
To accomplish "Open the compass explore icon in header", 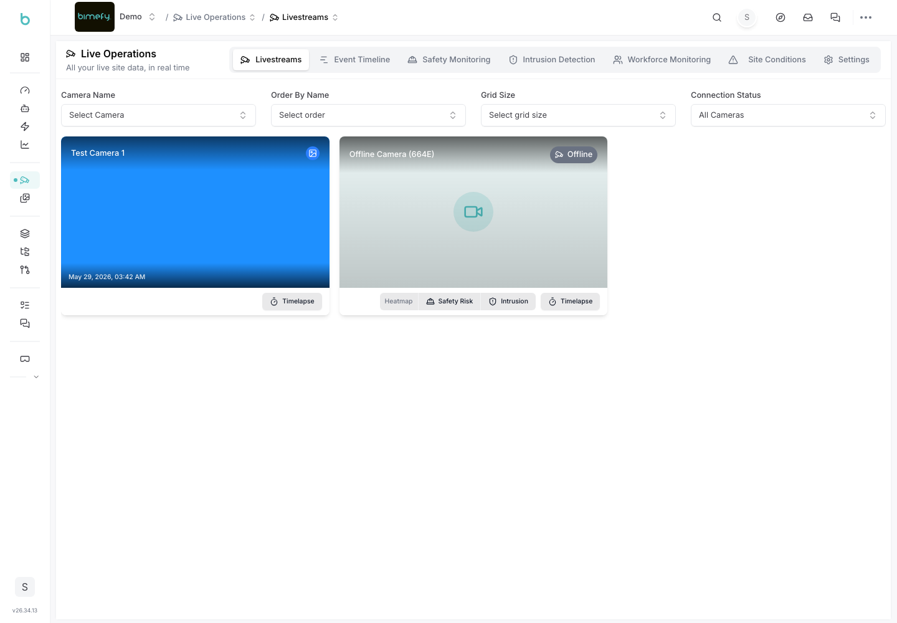I will pos(781,17).
